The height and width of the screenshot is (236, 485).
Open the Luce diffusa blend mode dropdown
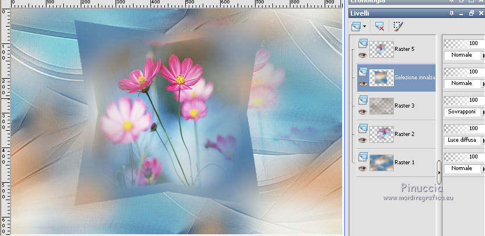(x=464, y=140)
